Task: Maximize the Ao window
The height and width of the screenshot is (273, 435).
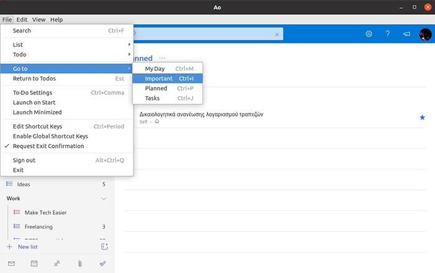Action: (414, 7)
